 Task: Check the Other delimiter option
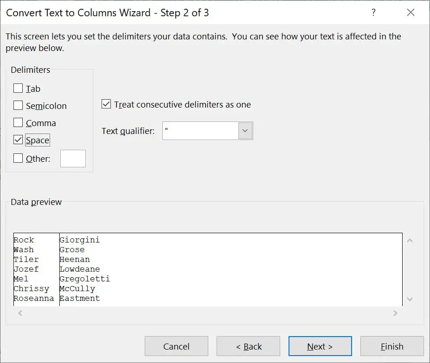coord(18,158)
